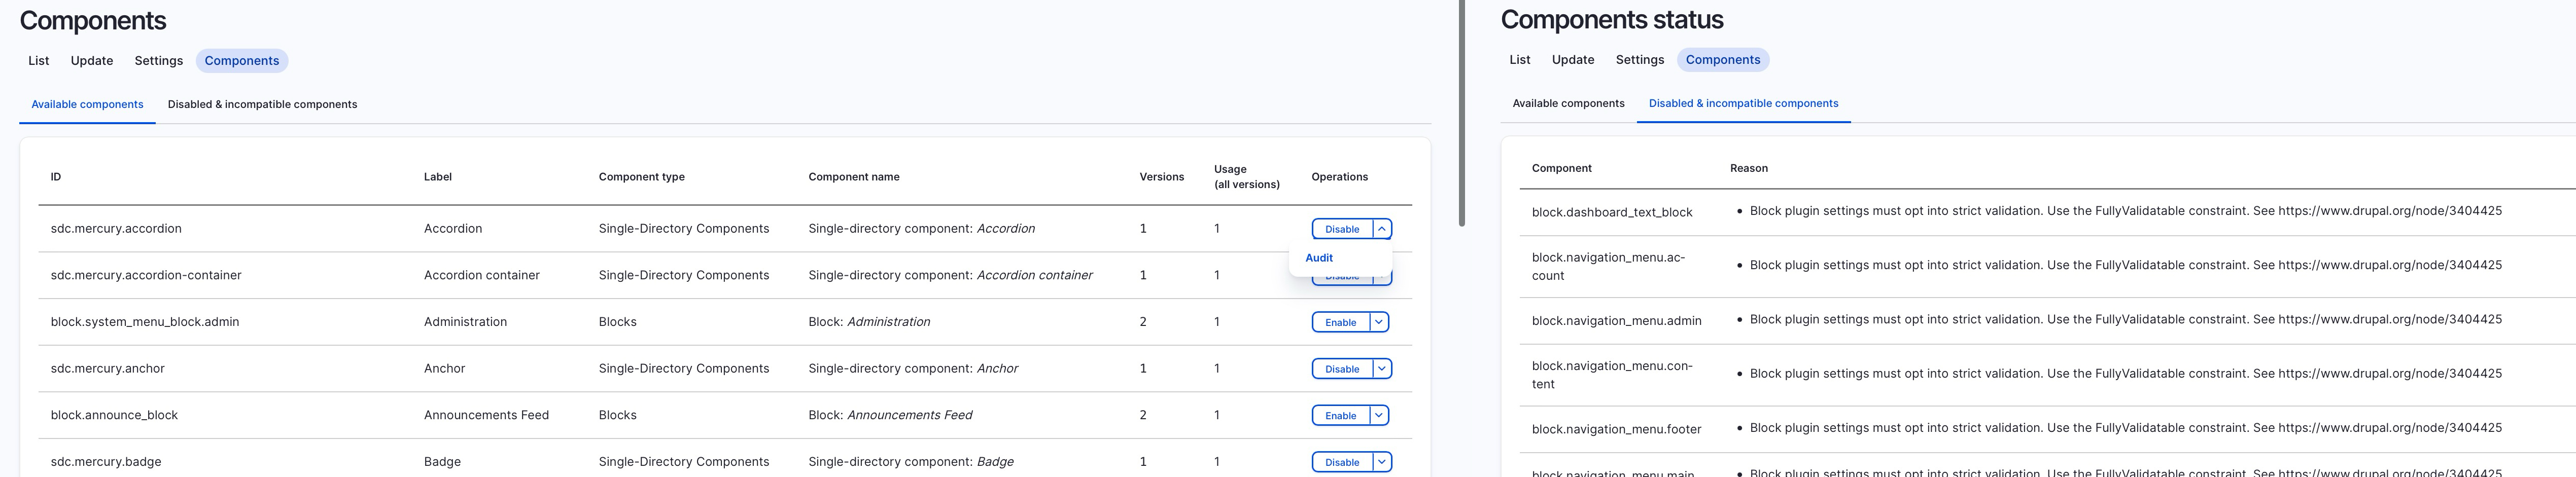Image resolution: width=2576 pixels, height=477 pixels.
Task: Enable the Announcements Feed block
Action: point(1340,415)
